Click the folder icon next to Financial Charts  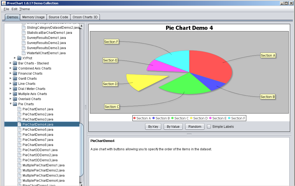tap(15, 73)
